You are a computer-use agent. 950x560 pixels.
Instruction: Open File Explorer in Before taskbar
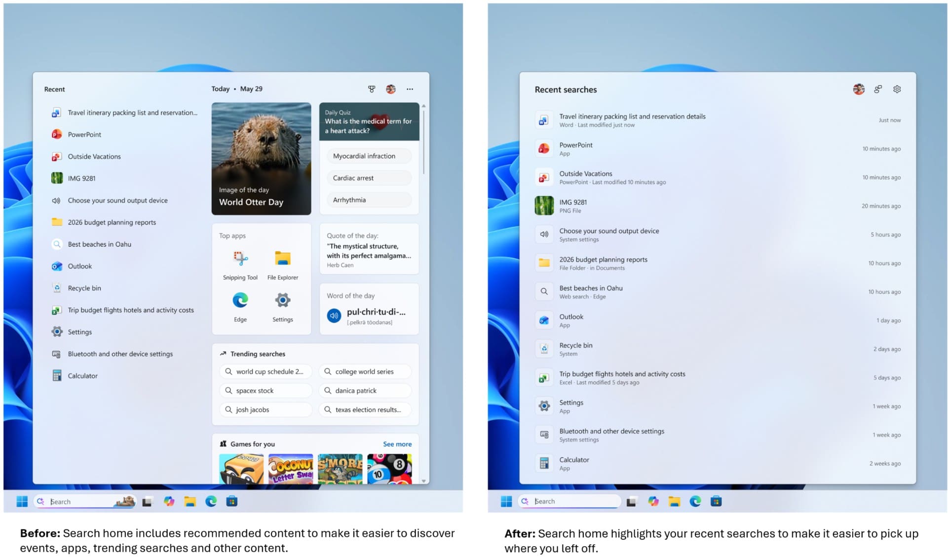pyautogui.click(x=190, y=501)
